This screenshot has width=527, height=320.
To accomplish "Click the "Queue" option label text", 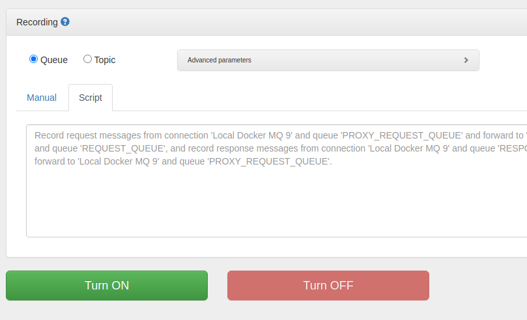I will click(x=54, y=60).
